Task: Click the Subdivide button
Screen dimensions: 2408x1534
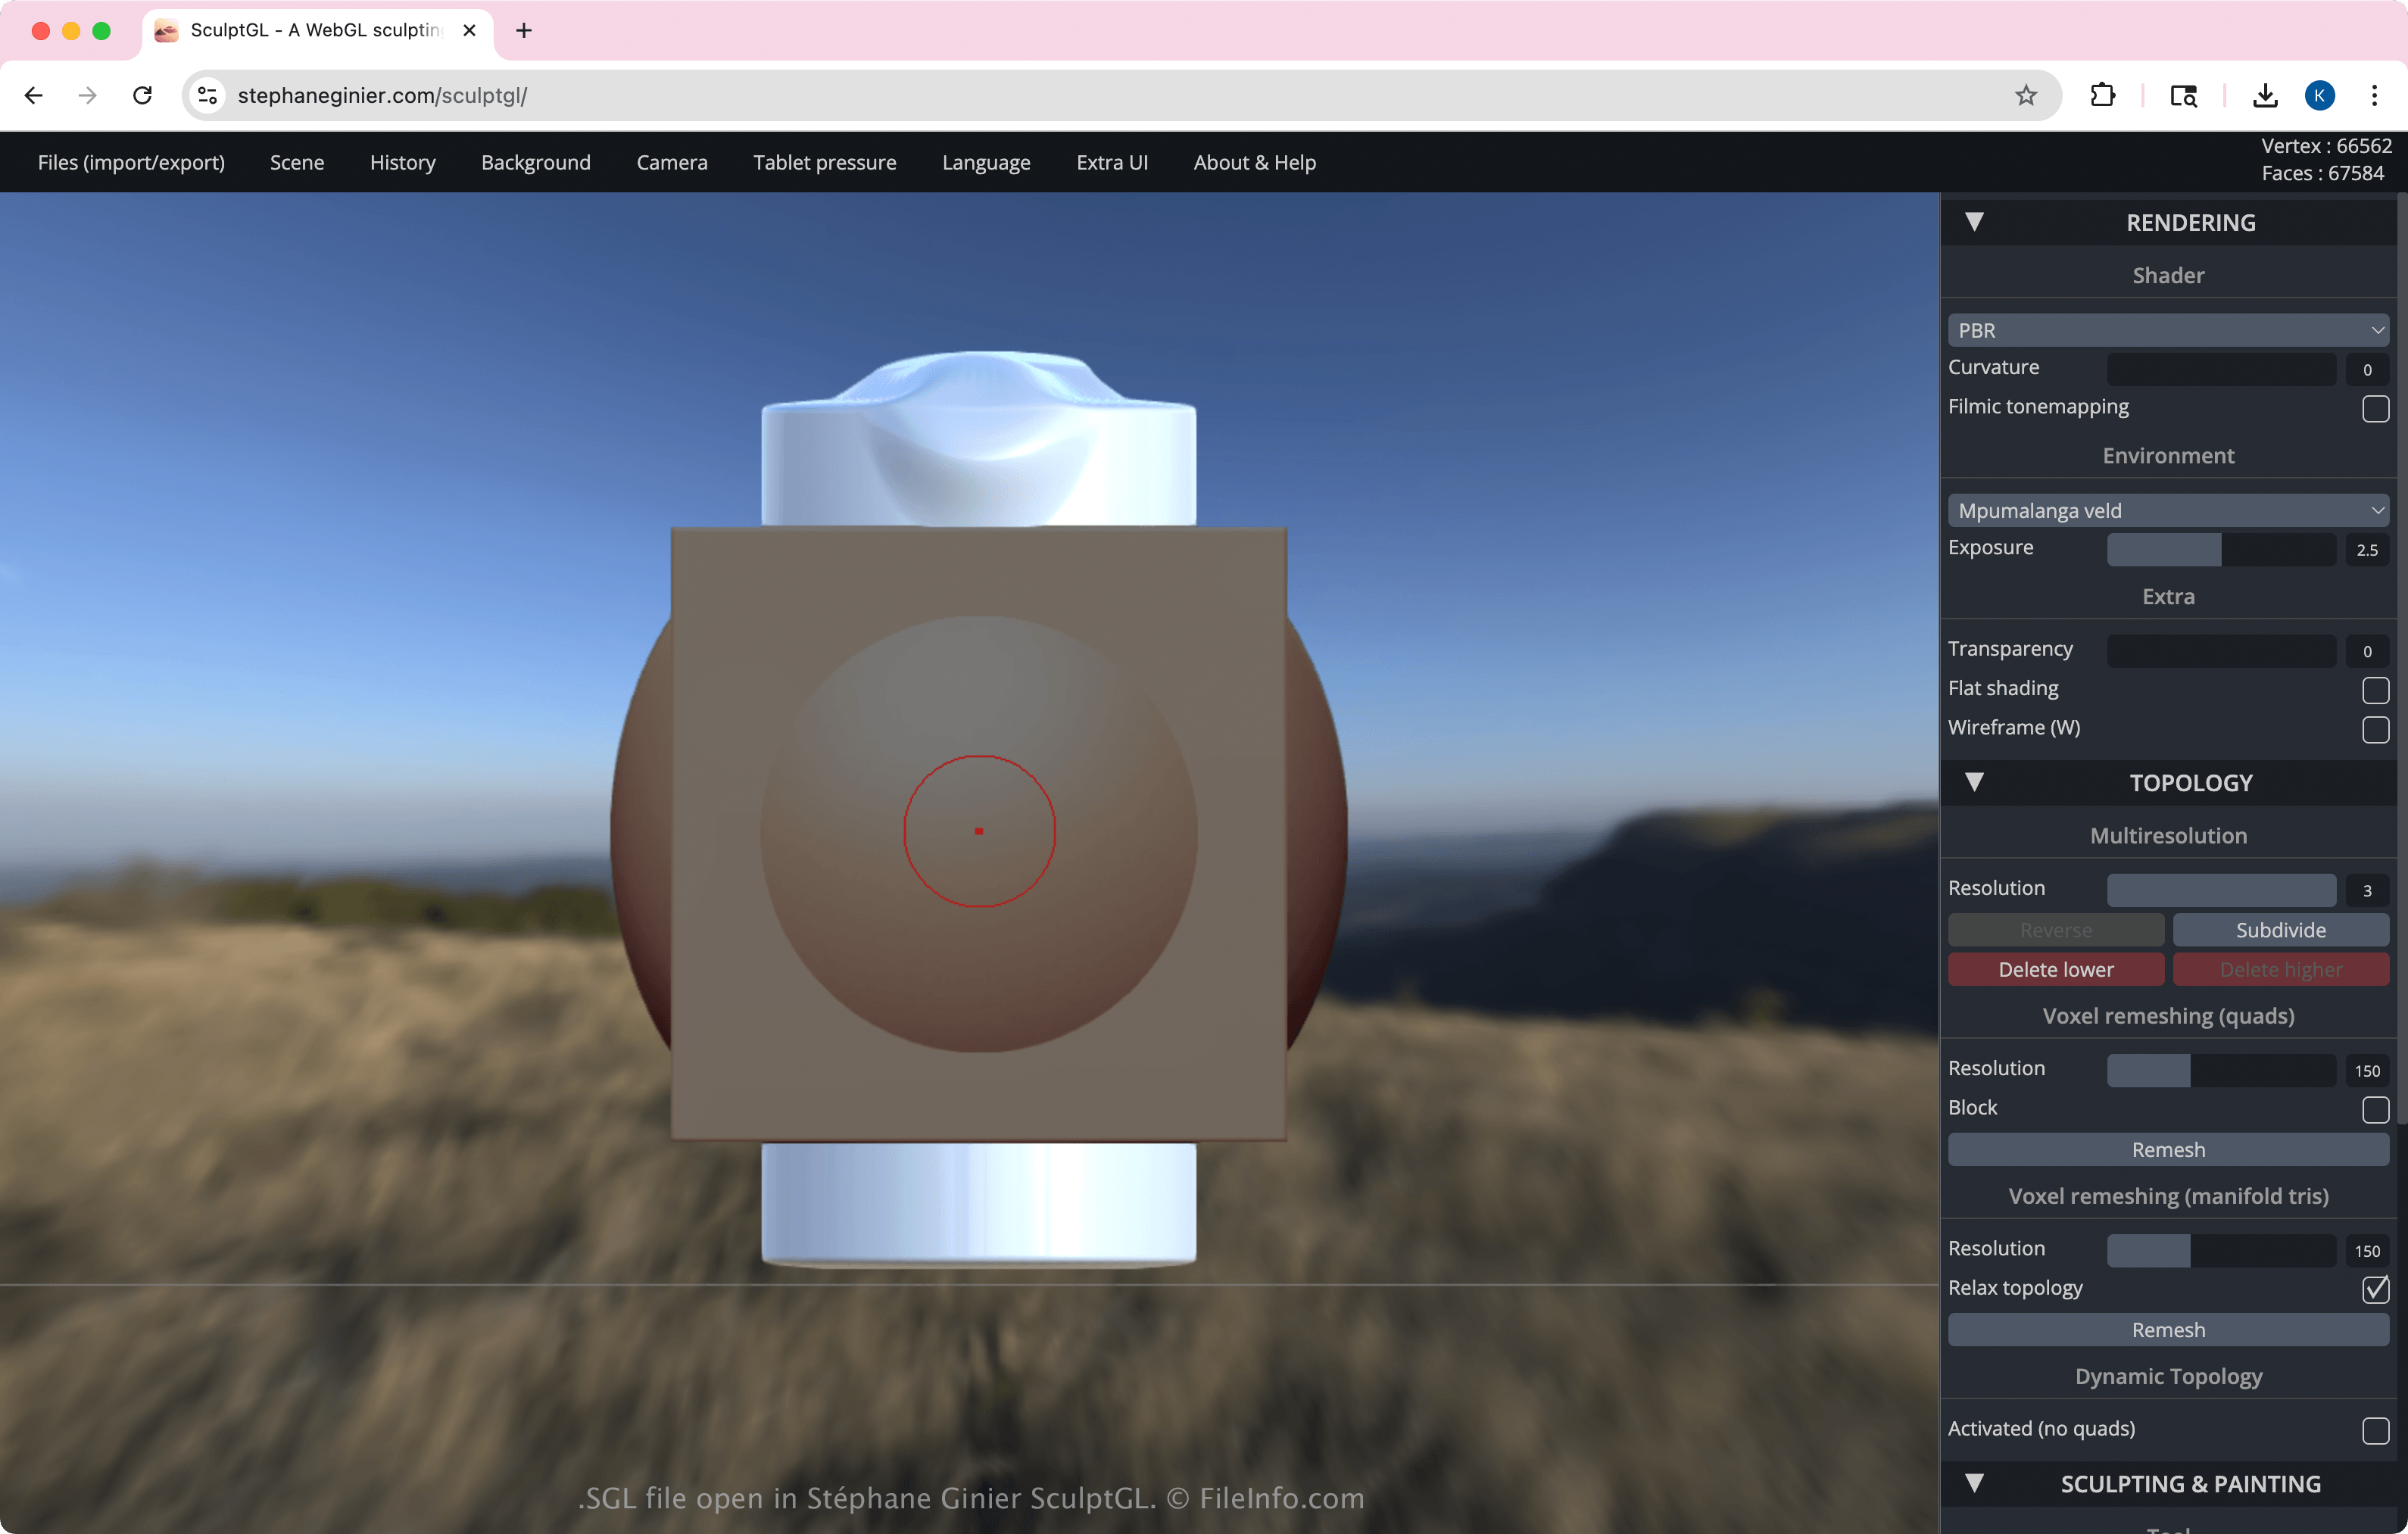Action: tap(2279, 930)
